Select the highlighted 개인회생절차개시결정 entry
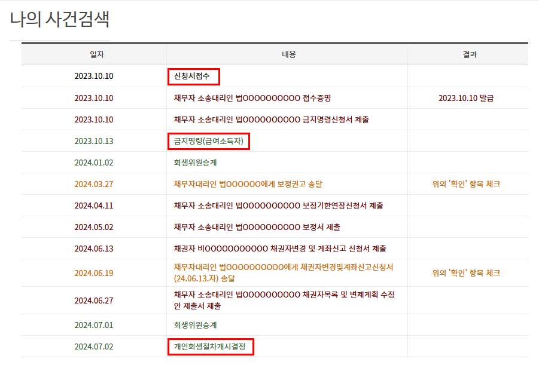Image resolution: width=539 pixels, height=371 pixels. click(209, 347)
